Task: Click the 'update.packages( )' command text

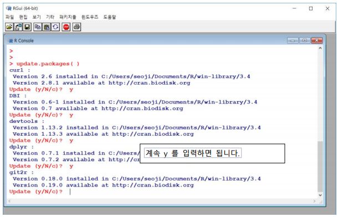Action: click(x=48, y=64)
